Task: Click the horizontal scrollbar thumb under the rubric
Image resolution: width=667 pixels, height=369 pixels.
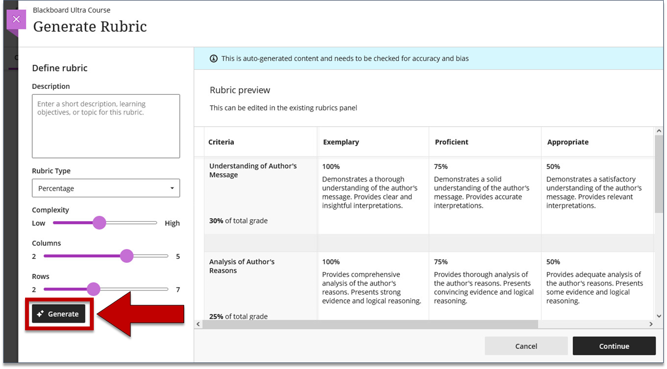Action: [371, 324]
